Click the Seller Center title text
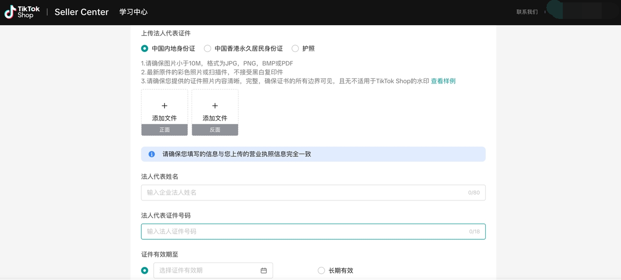 click(x=82, y=12)
